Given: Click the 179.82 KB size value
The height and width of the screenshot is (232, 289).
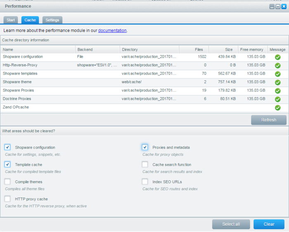Looking at the screenshot, I should (x=227, y=90).
